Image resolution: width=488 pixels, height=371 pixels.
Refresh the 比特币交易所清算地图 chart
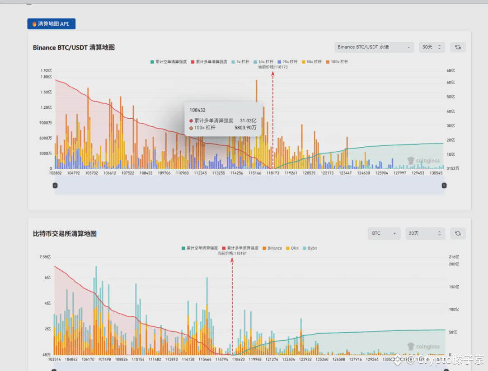[458, 233]
